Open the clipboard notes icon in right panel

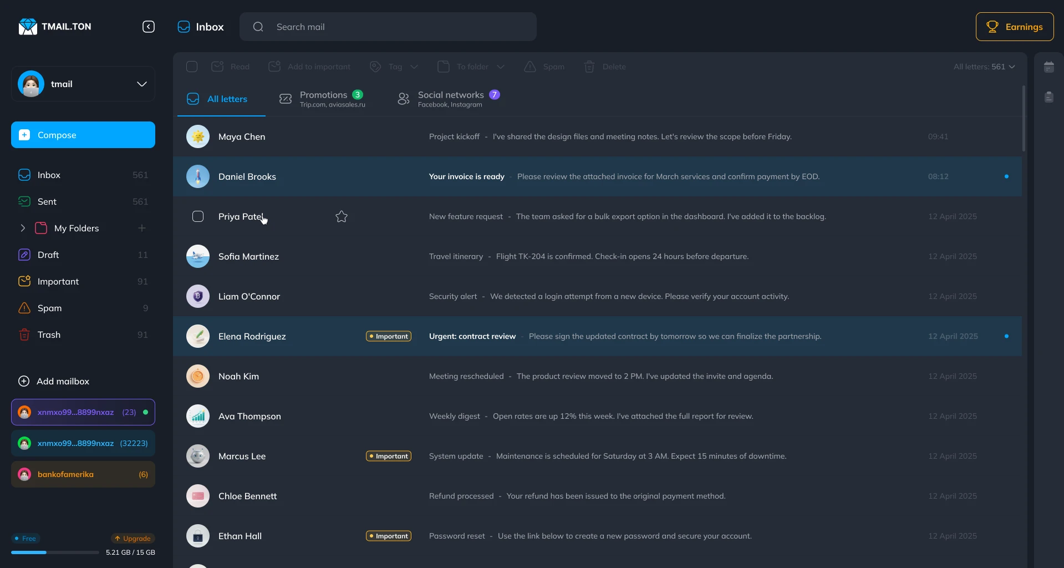pos(1049,97)
